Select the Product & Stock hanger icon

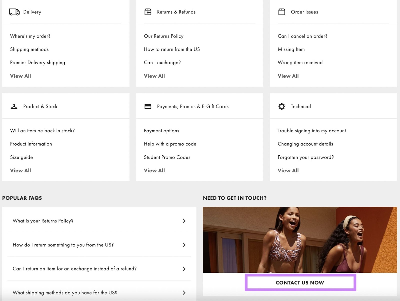(14, 106)
